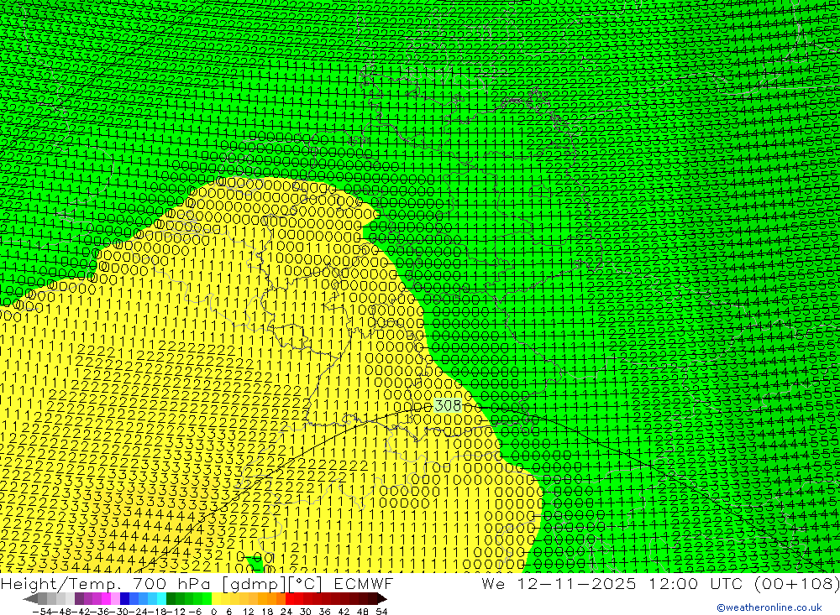Click the 0 value on the legend scale
This screenshot has width=840, height=615.
[213, 610]
